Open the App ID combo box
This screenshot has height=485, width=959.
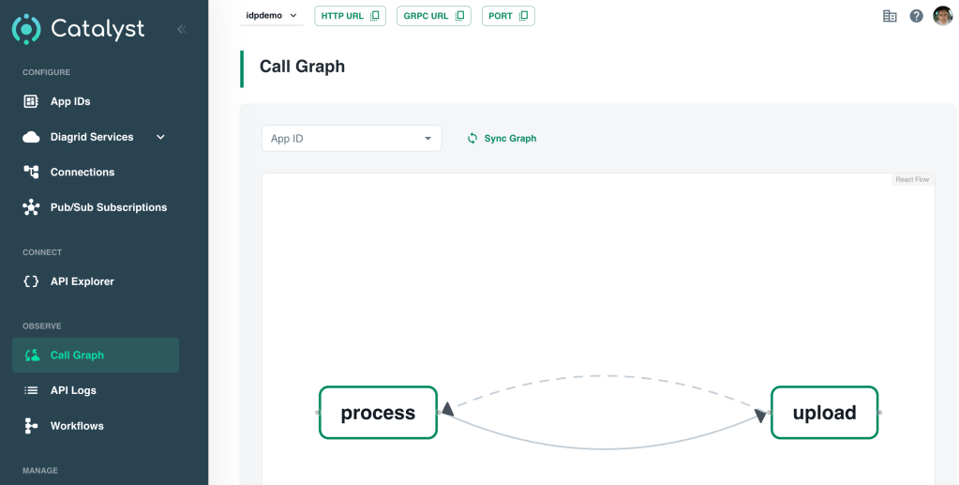coord(351,138)
